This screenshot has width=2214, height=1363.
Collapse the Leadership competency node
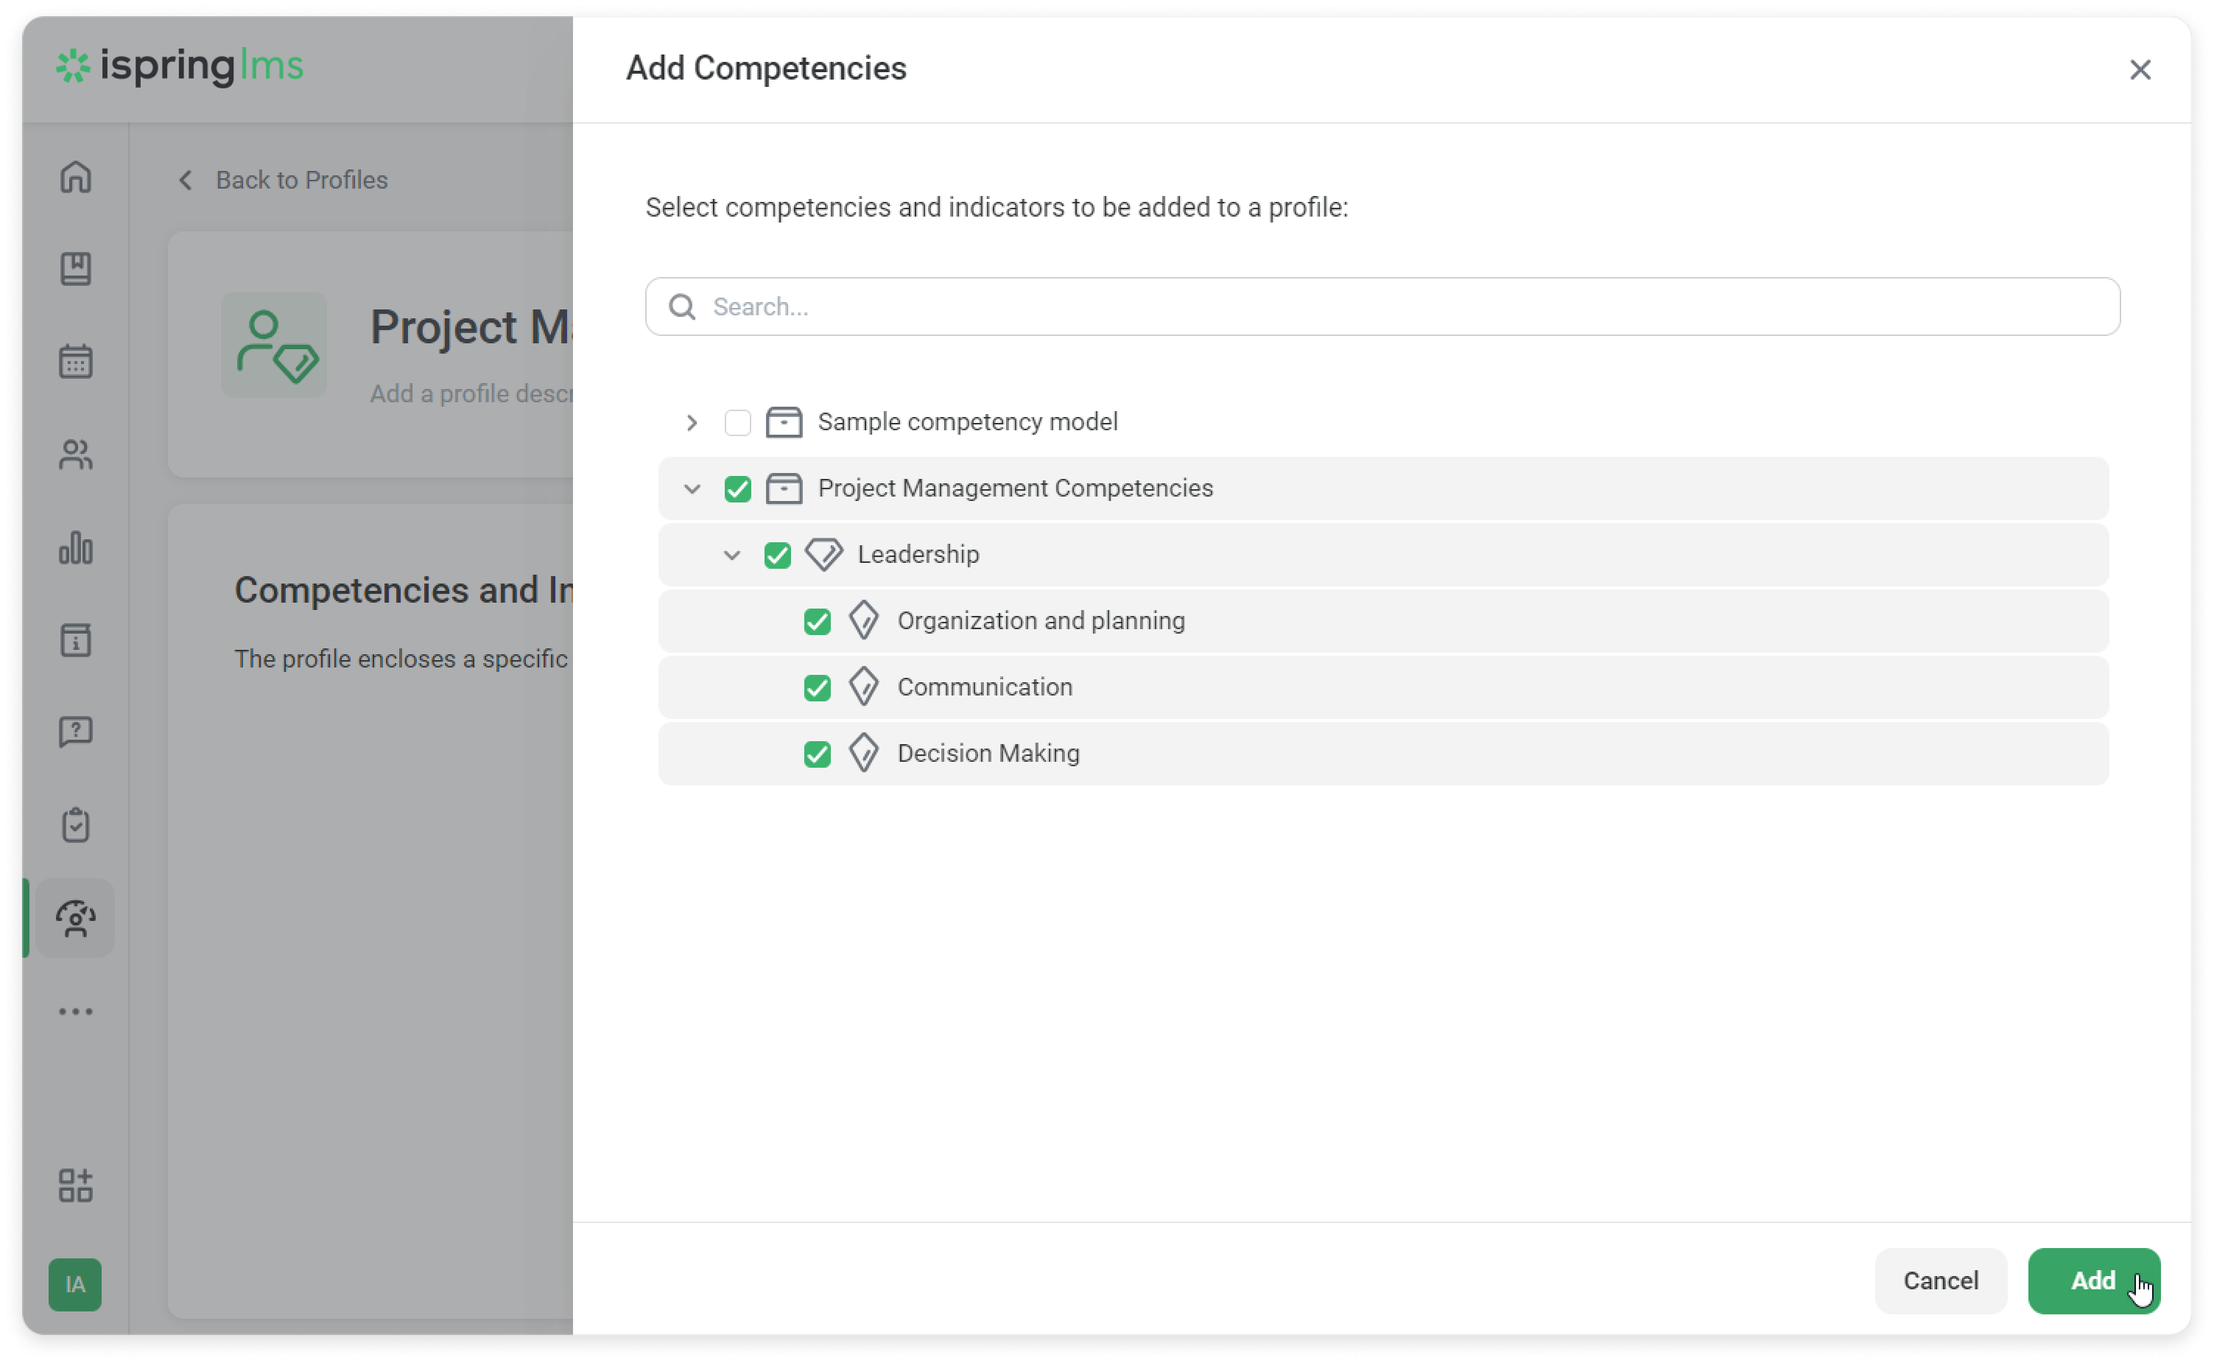pos(731,556)
